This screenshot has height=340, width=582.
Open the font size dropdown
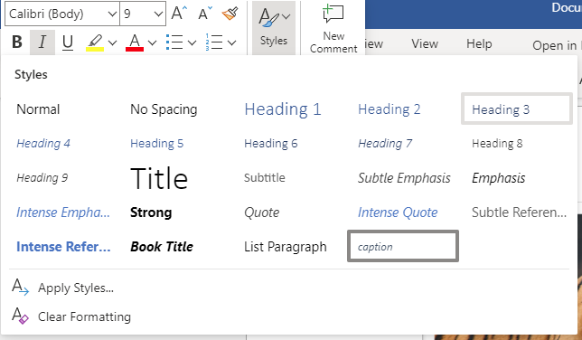143,14
